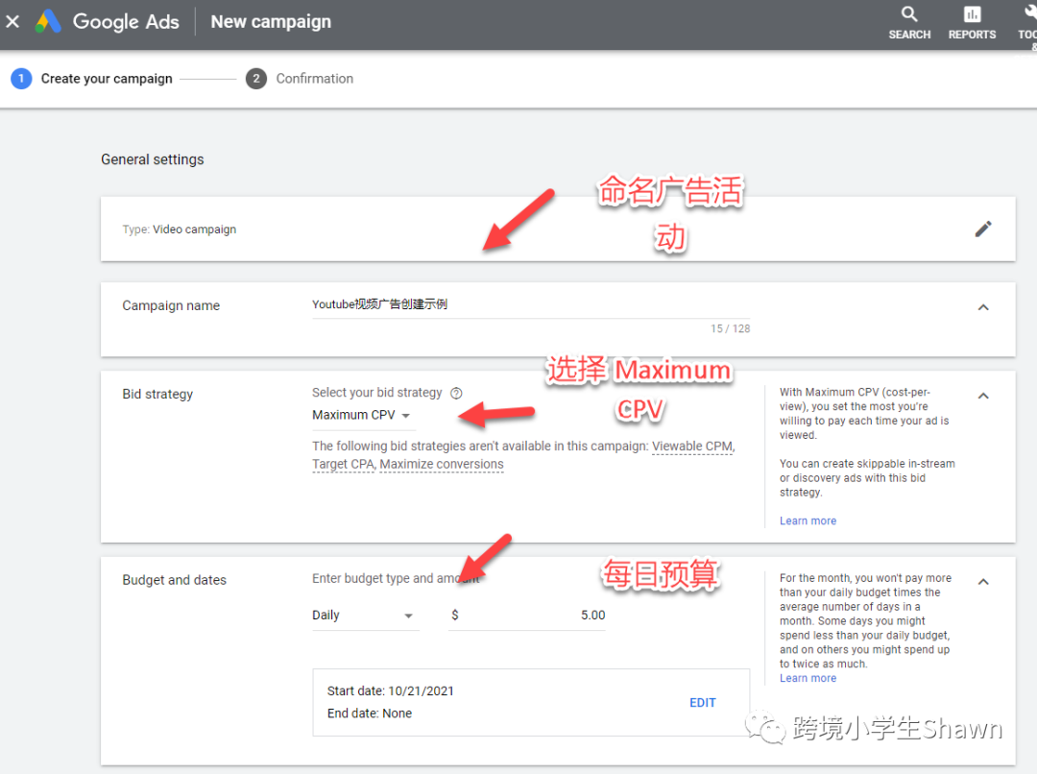1037x774 pixels.
Task: Open the Daily budget type dropdown
Action: pos(365,616)
